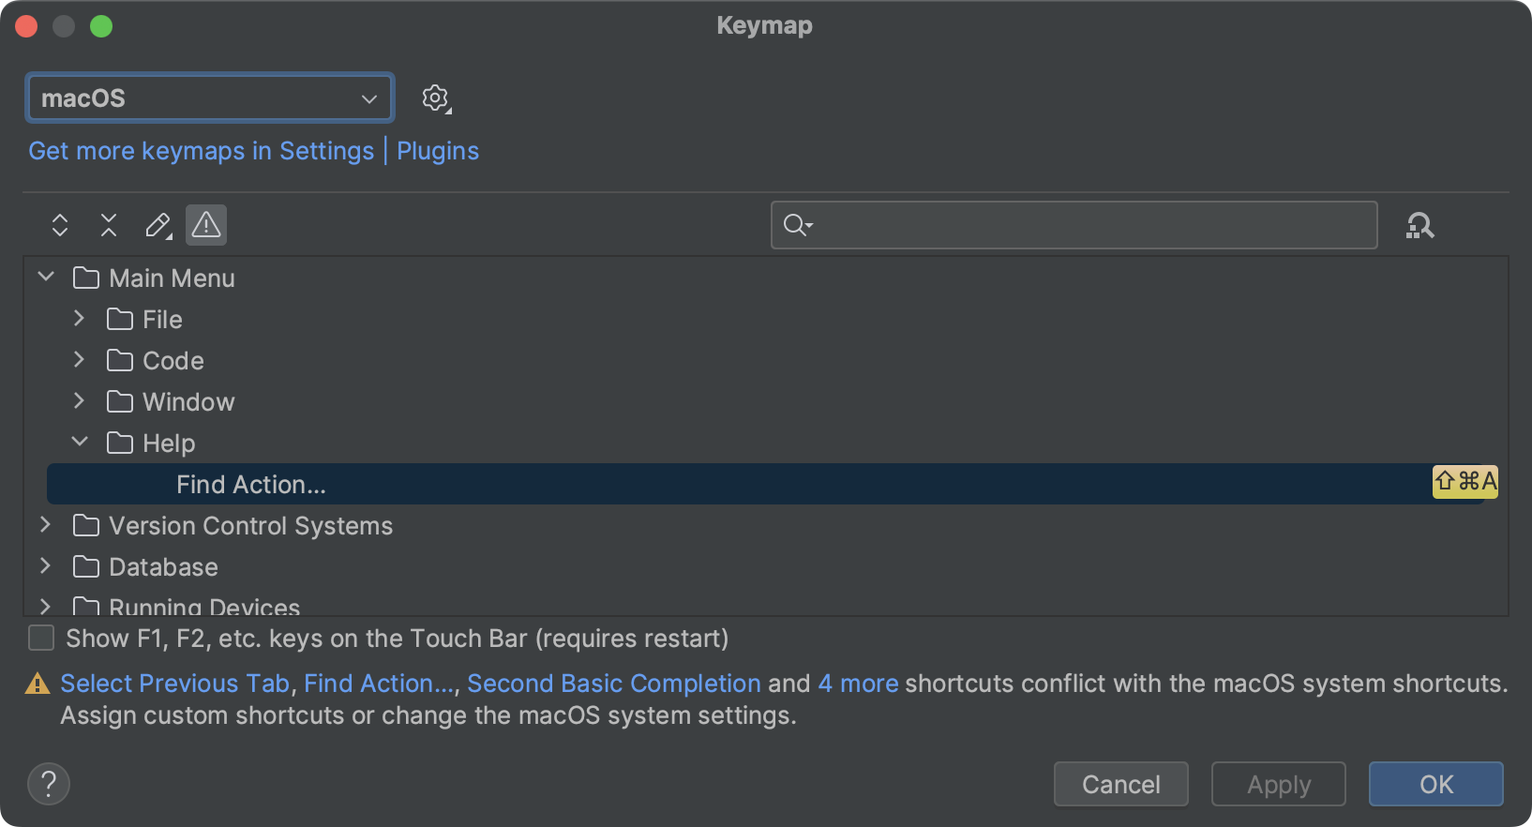This screenshot has height=827, width=1532.
Task: Select the Database folder row
Action: pos(163,567)
